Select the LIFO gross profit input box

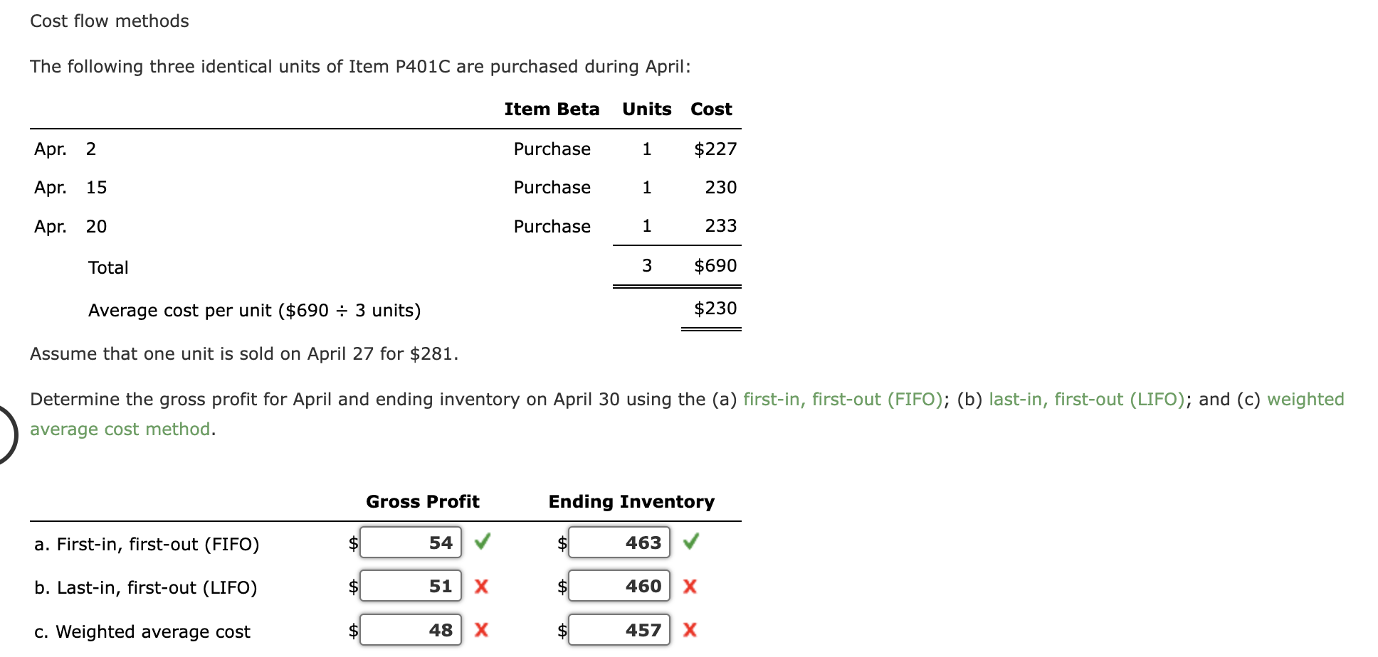(x=411, y=587)
